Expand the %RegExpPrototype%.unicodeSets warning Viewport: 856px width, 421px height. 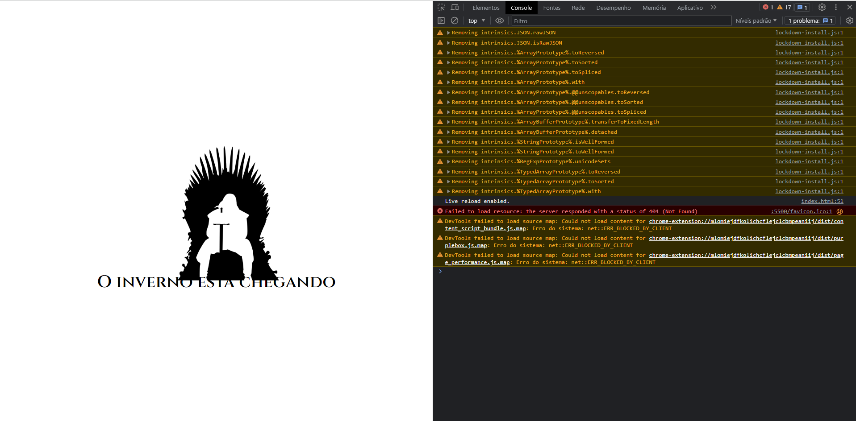[448, 161]
